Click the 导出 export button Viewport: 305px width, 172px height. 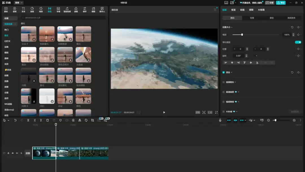[281, 3]
